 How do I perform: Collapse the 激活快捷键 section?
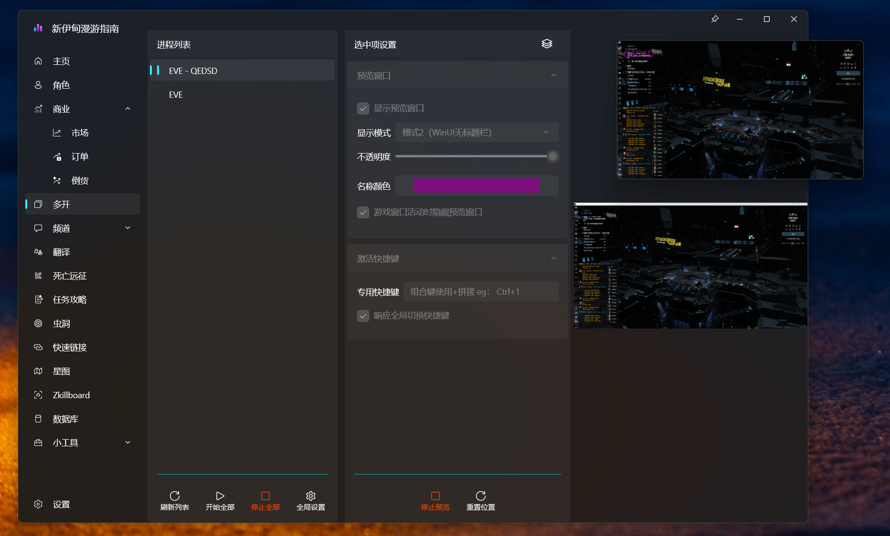coord(553,258)
